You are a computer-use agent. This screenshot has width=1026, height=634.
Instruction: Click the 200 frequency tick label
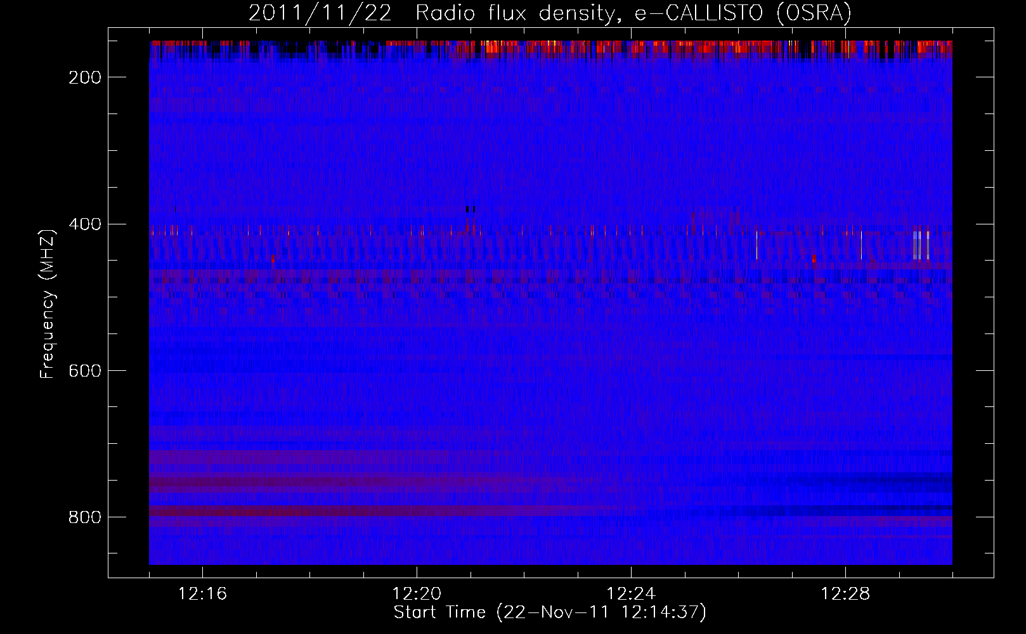(84, 77)
